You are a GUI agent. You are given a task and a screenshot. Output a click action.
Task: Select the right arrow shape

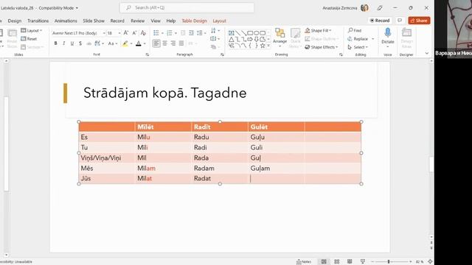(250, 39)
